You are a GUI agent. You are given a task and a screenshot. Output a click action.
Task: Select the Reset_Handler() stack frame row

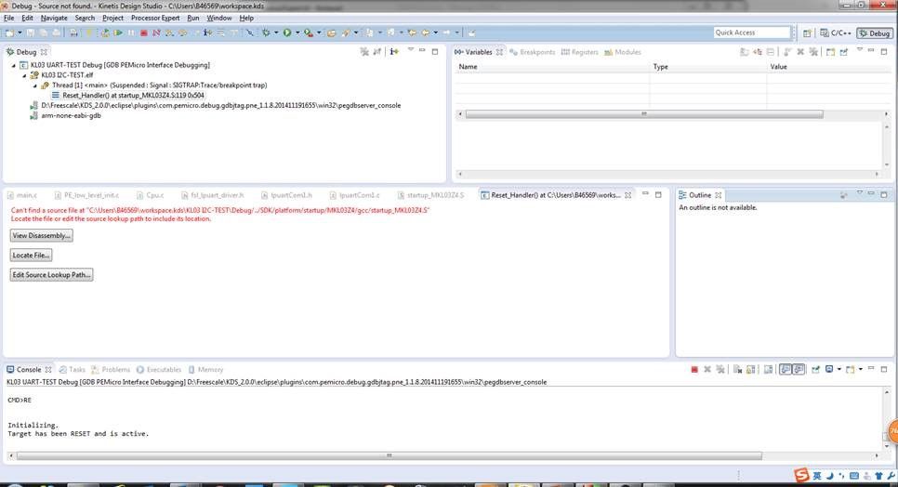(133, 95)
